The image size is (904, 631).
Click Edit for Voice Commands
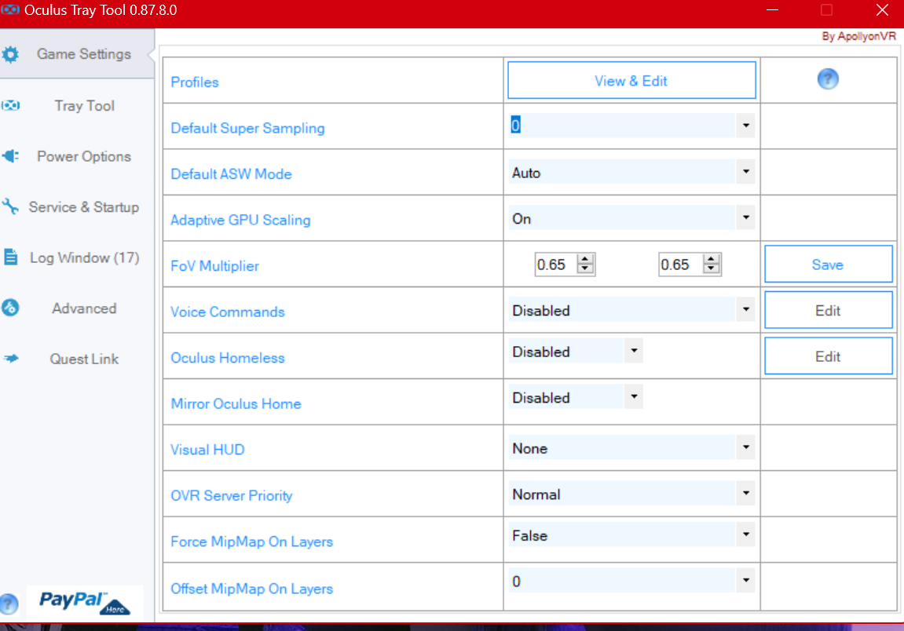click(828, 311)
